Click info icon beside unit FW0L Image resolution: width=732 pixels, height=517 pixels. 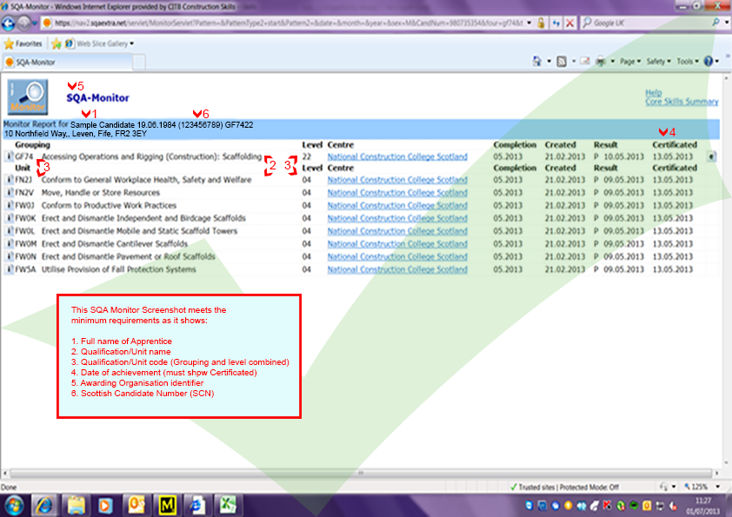click(x=9, y=231)
